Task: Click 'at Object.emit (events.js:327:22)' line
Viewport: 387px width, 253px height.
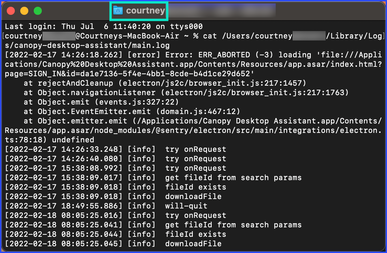Action: coord(101,102)
